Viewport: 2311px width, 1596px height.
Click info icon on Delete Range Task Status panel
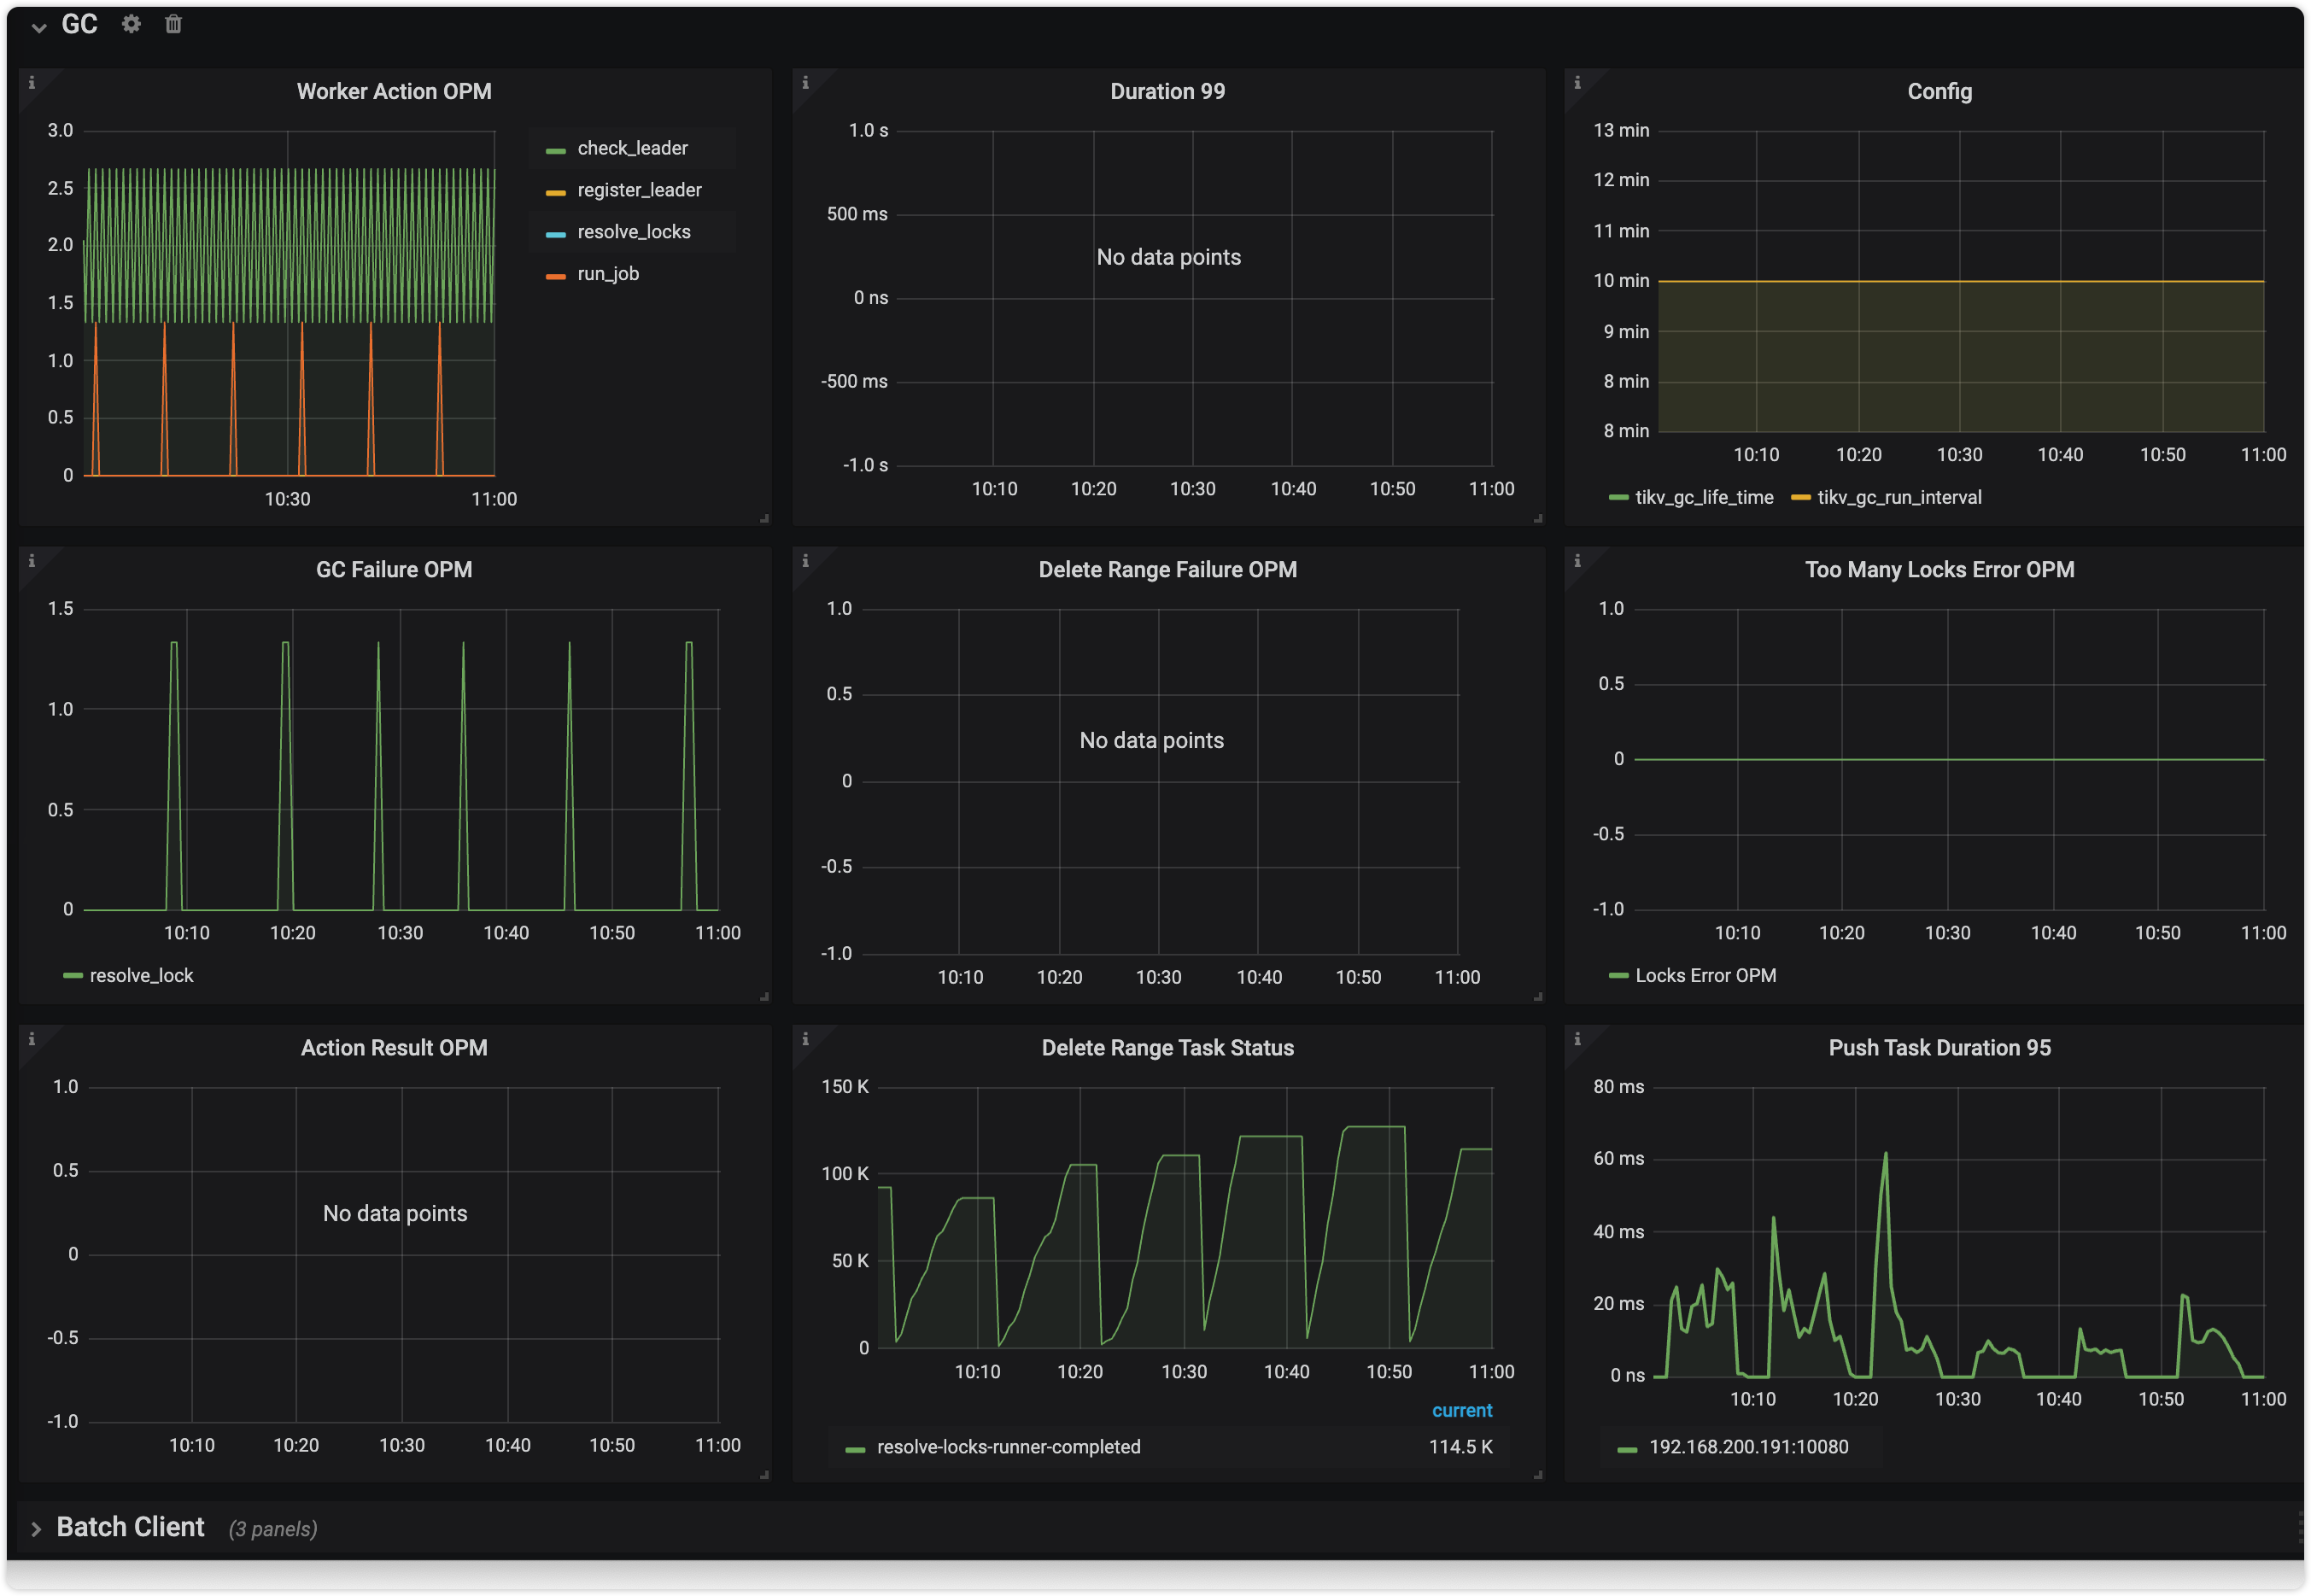(x=805, y=1039)
